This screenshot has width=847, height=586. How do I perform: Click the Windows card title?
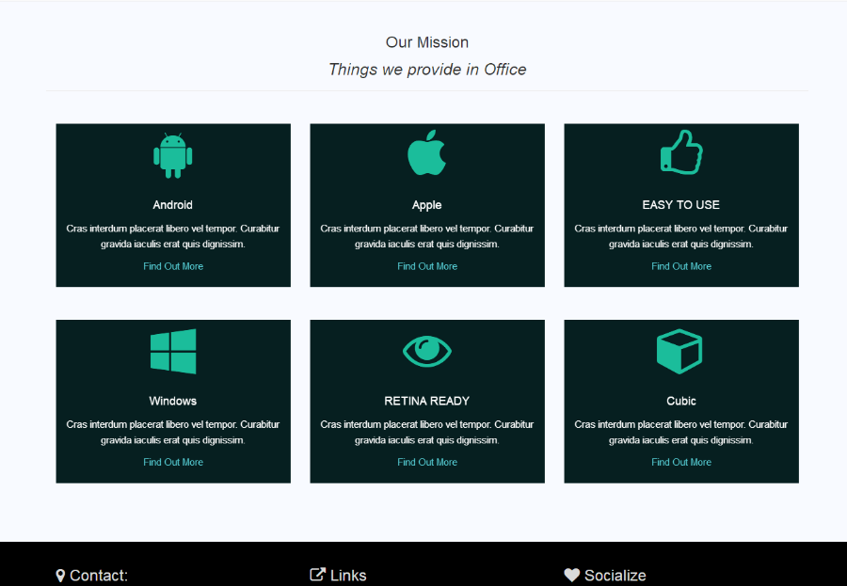click(173, 401)
